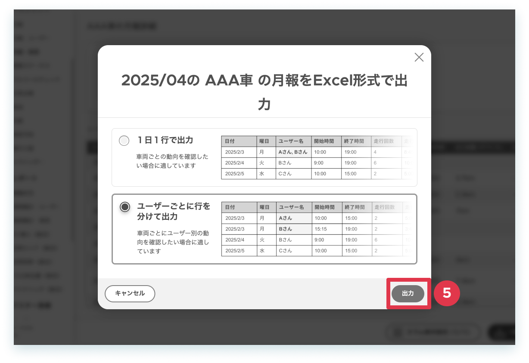Click the キャンセル button
Image resolution: width=529 pixels, height=363 pixels.
(x=130, y=293)
